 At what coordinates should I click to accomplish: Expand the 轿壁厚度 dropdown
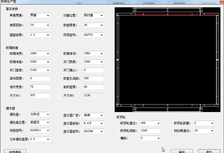[93, 25]
